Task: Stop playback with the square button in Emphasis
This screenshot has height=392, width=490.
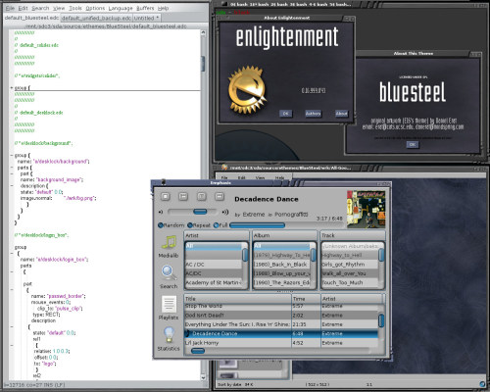Action: point(166,196)
